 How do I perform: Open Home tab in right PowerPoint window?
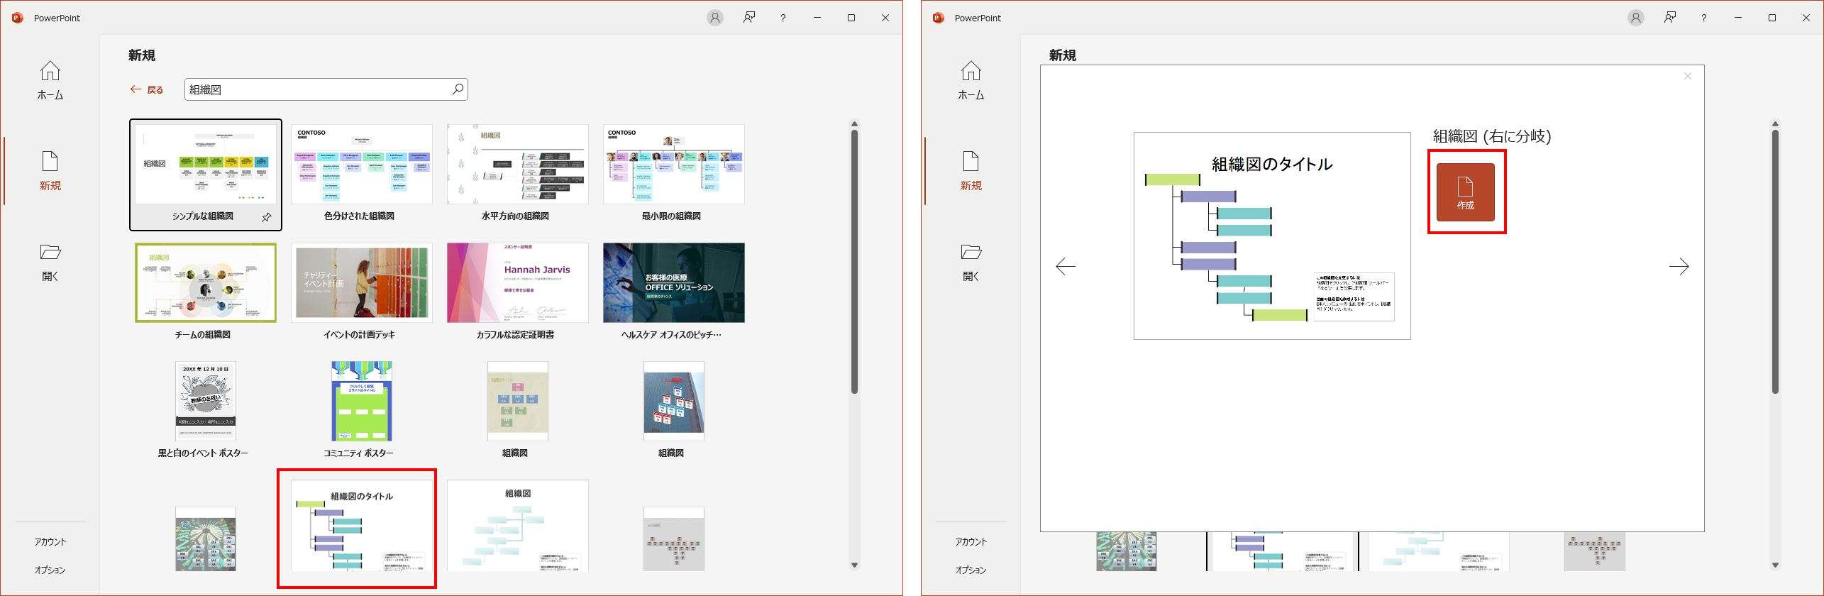(x=971, y=80)
